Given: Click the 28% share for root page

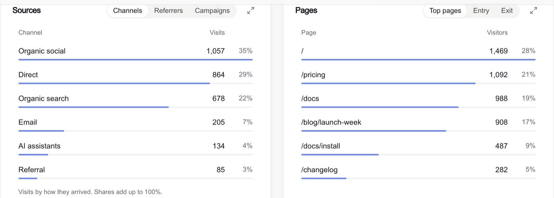Looking at the screenshot, I should click(528, 51).
